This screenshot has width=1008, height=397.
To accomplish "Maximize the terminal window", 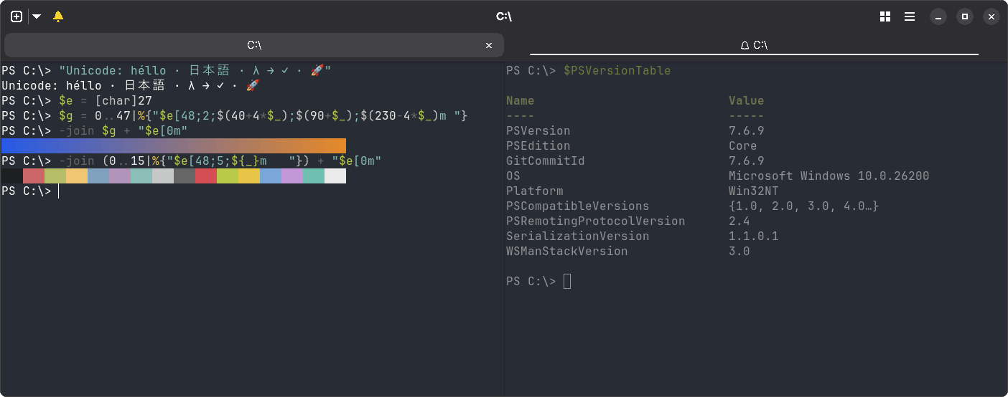I will point(965,16).
